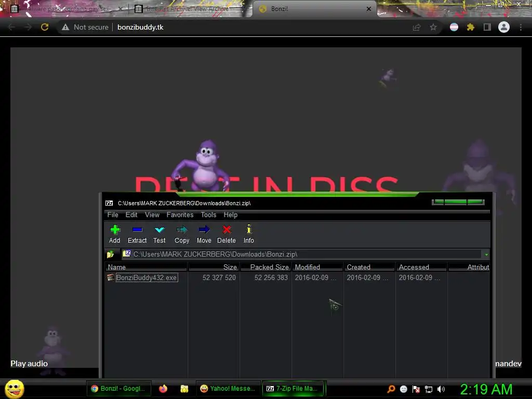
Task: Switch to the first Internet Archive tab
Action: click(x=66, y=9)
